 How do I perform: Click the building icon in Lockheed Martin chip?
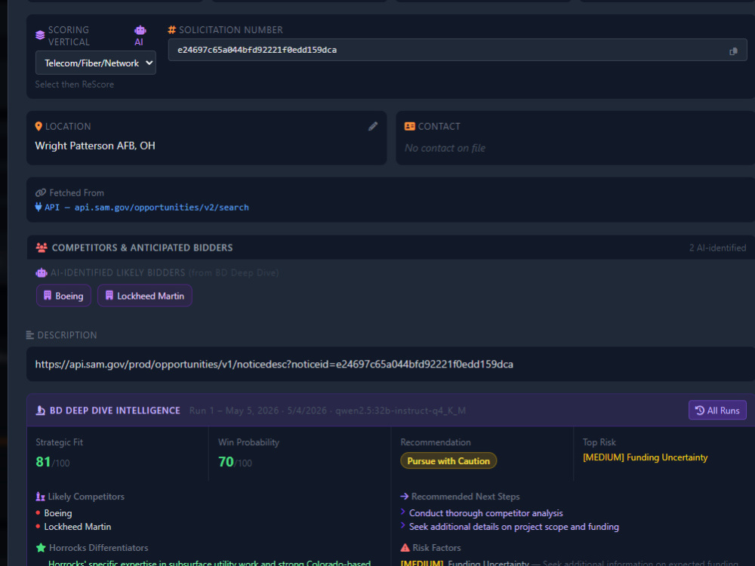tap(109, 296)
